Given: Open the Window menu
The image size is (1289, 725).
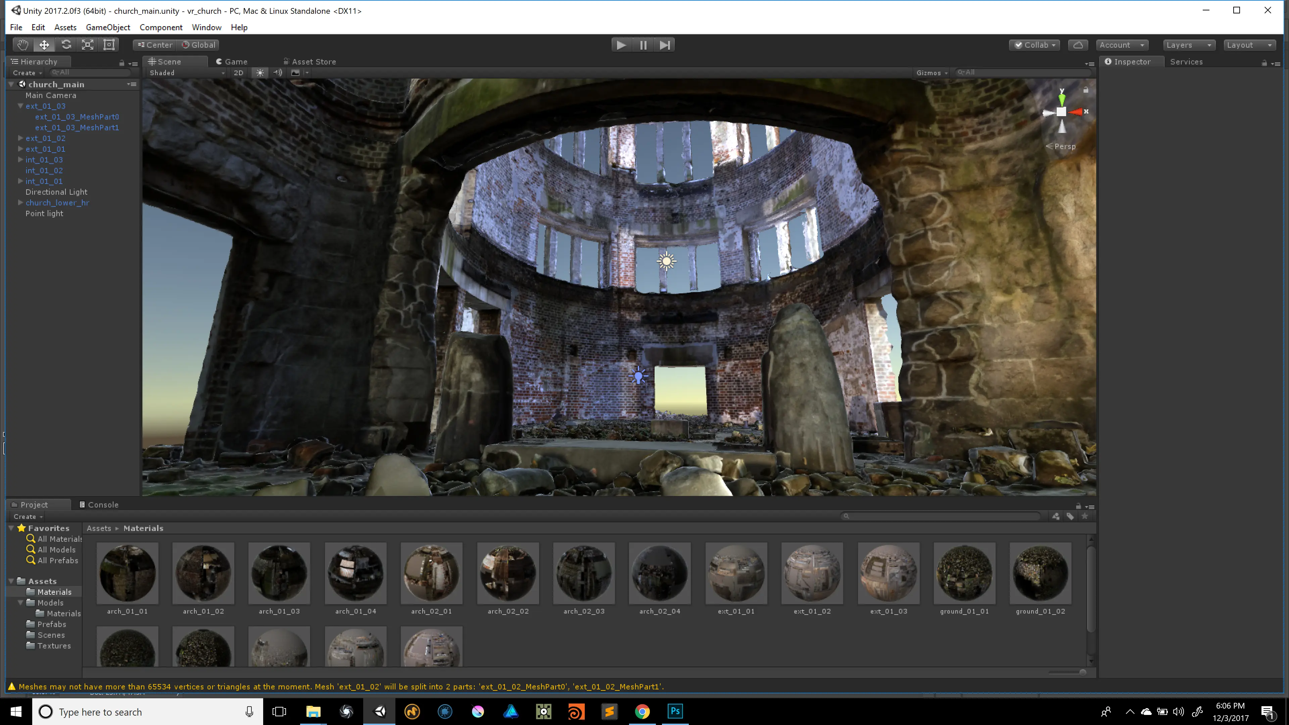Looking at the screenshot, I should (x=207, y=27).
